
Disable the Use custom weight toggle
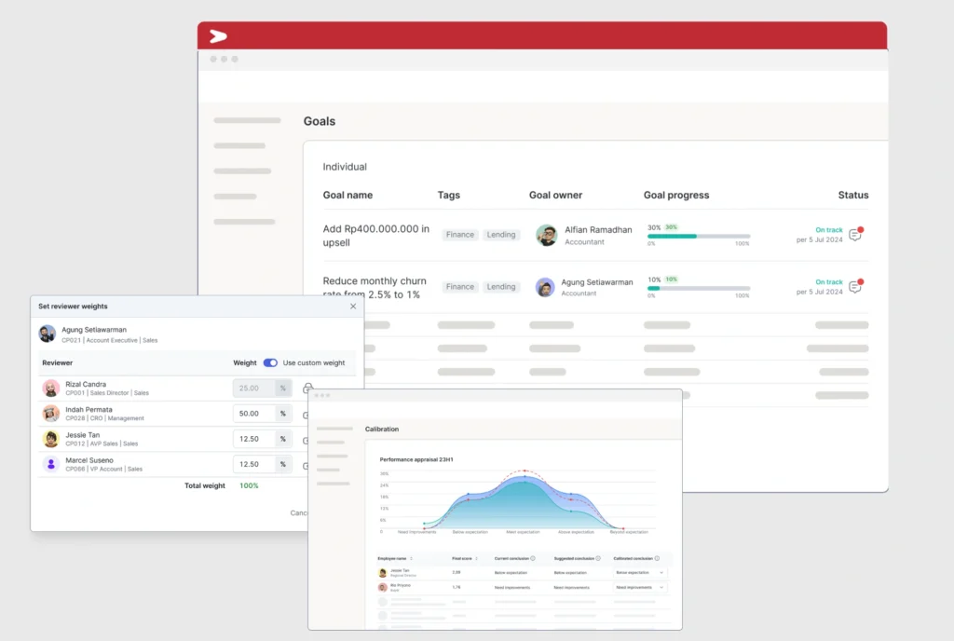(x=270, y=362)
